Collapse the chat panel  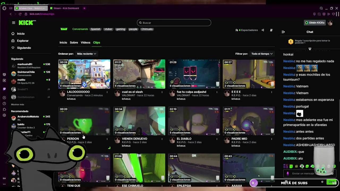283,32
